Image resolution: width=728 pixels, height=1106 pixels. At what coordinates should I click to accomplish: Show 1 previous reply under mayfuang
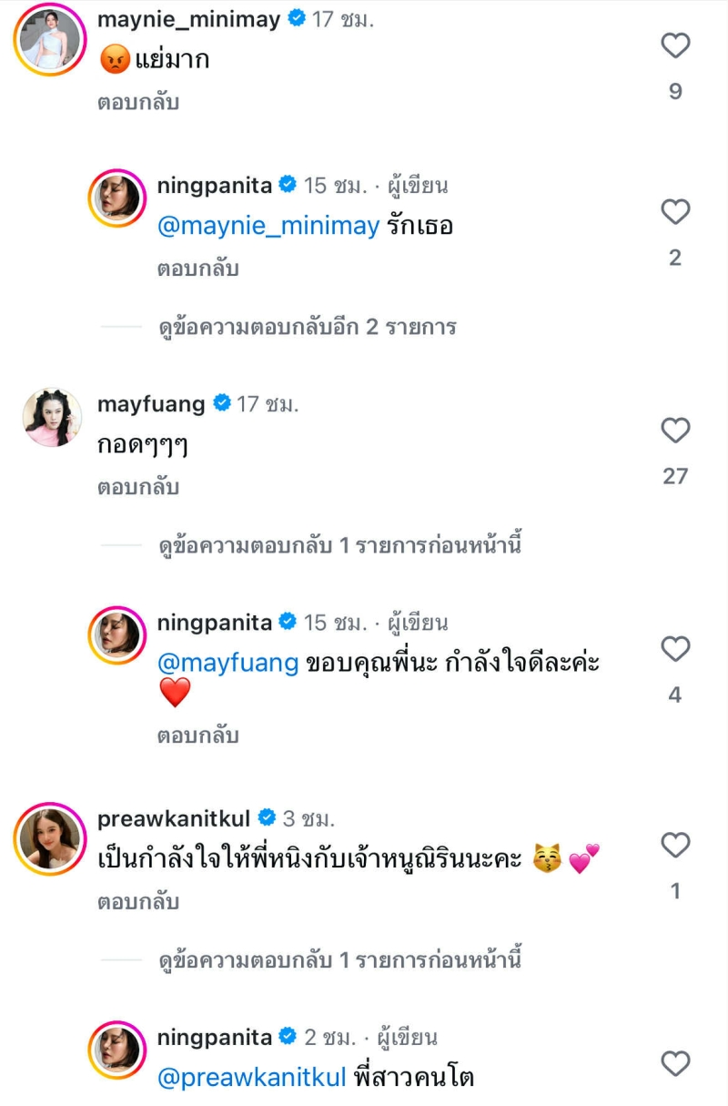339,545
